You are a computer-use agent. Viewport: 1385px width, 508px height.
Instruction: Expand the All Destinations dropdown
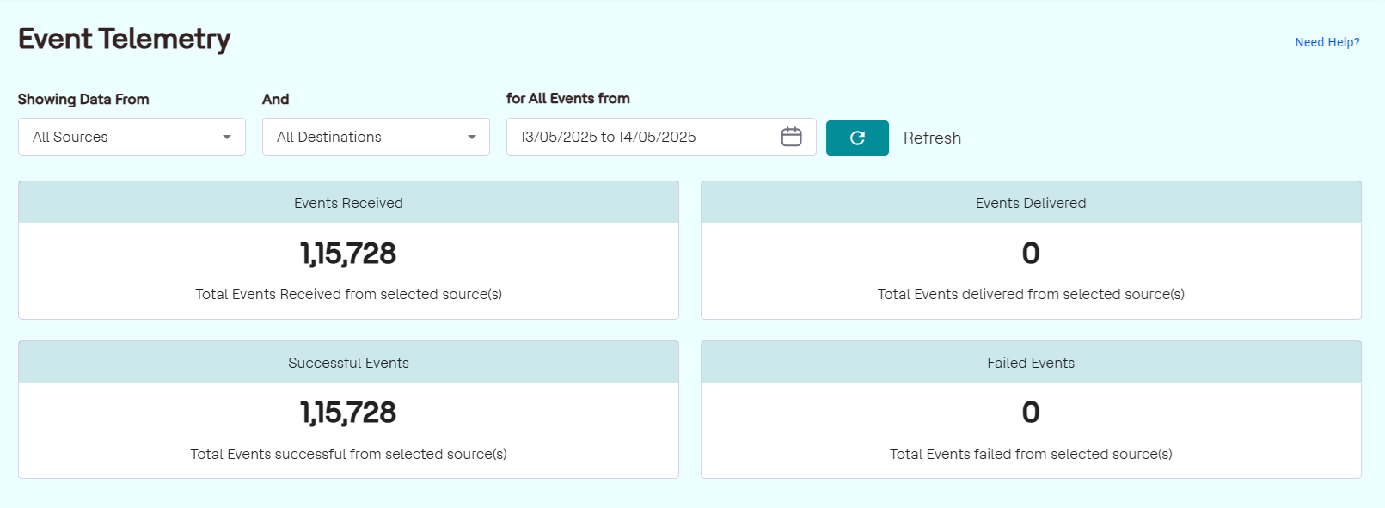click(376, 137)
